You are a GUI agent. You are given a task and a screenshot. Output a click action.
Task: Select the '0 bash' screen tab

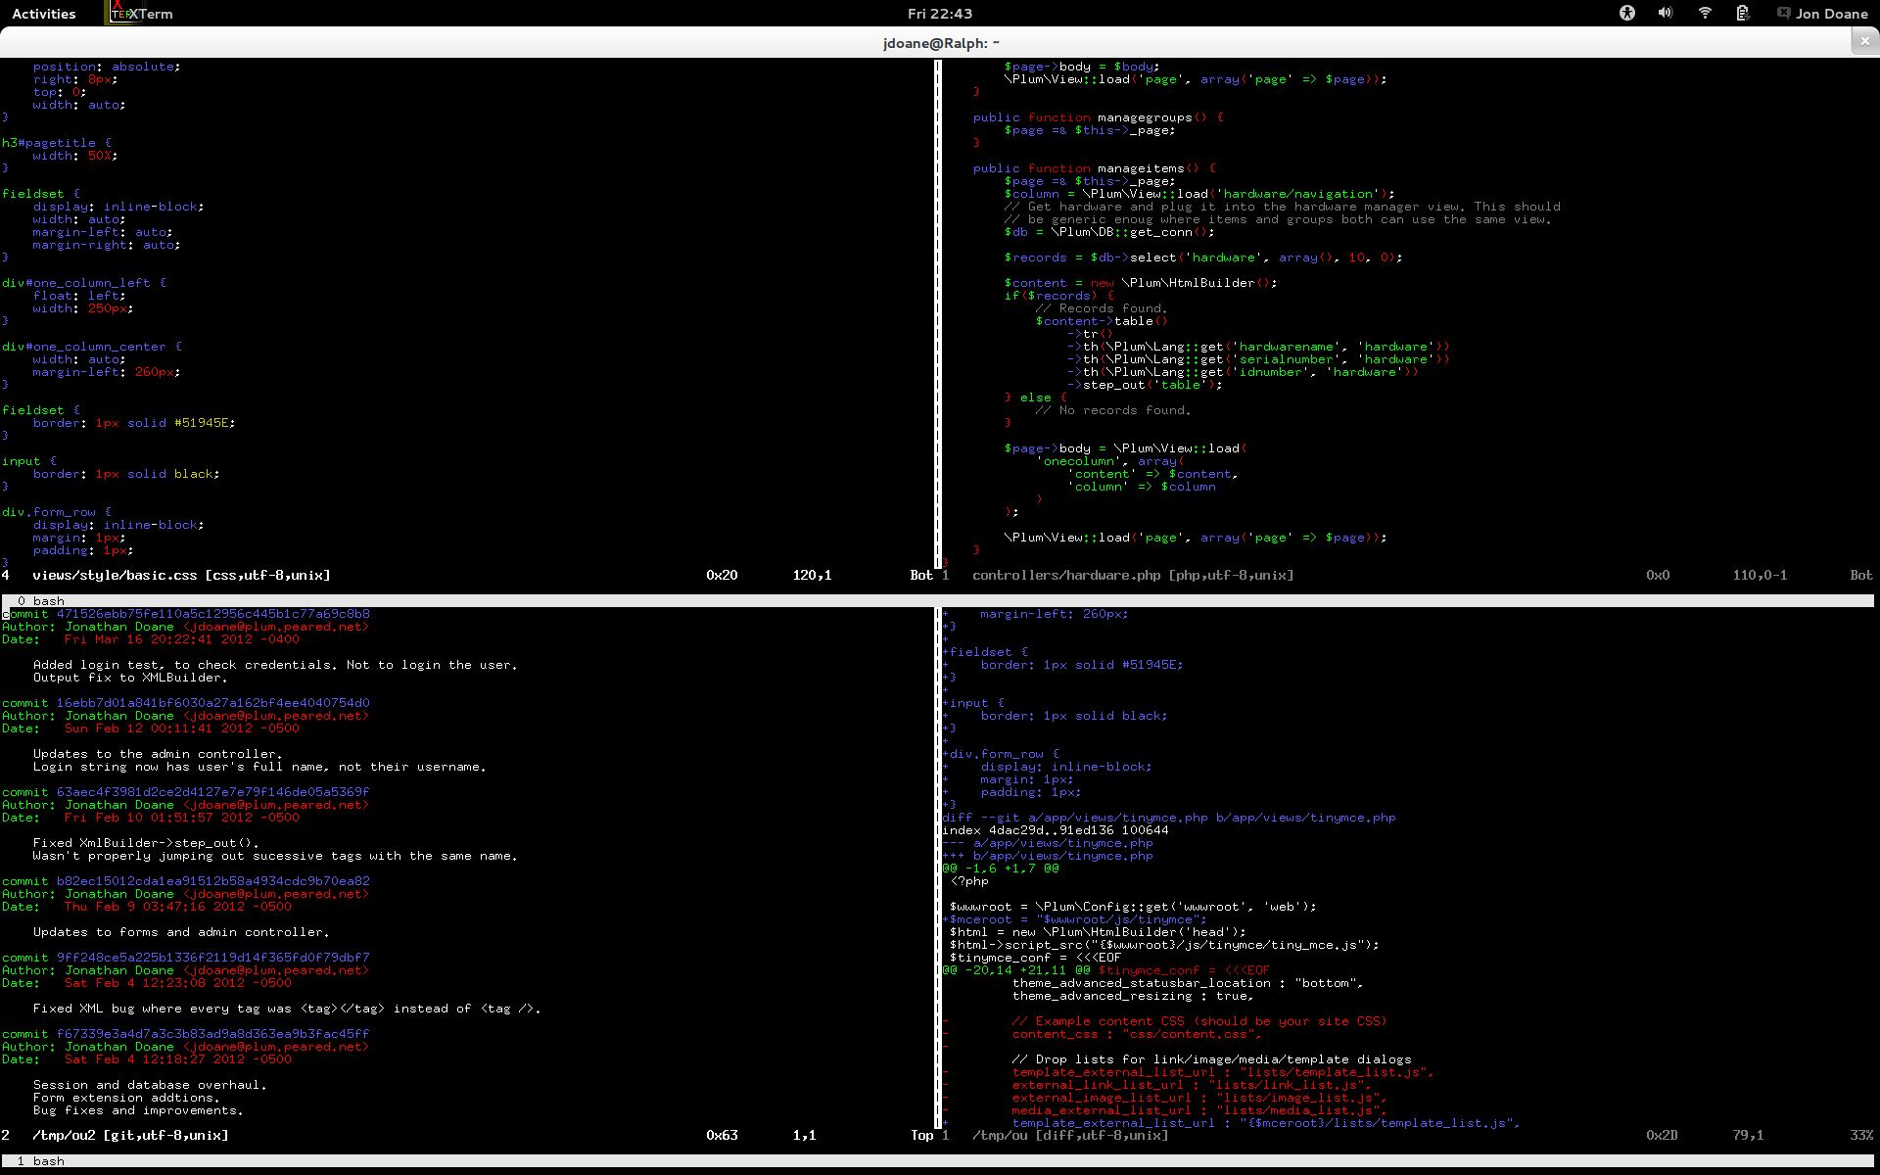pyautogui.click(x=41, y=601)
